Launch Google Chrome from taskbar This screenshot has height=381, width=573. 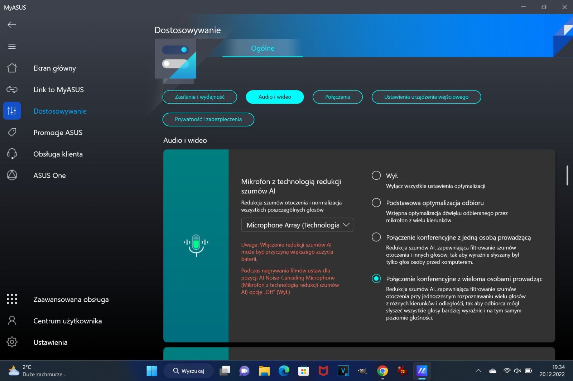[x=382, y=371]
